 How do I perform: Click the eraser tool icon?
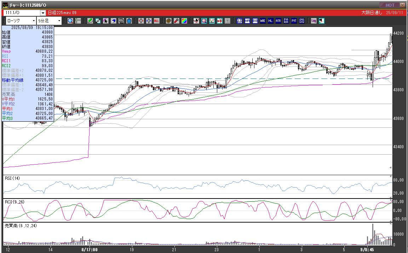(114, 21)
